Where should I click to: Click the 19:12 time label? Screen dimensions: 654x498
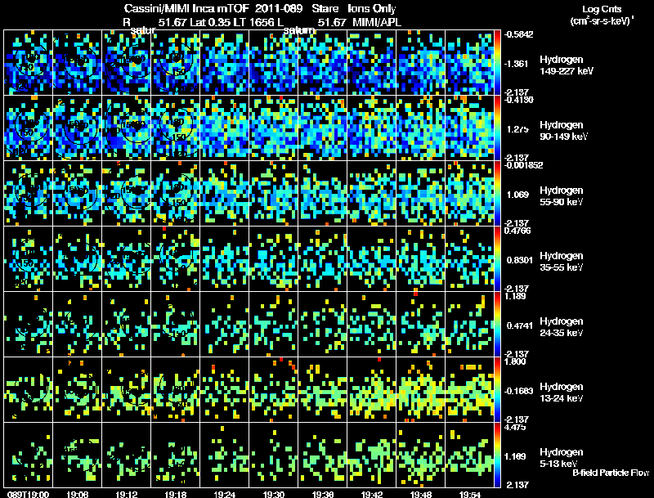(127, 495)
